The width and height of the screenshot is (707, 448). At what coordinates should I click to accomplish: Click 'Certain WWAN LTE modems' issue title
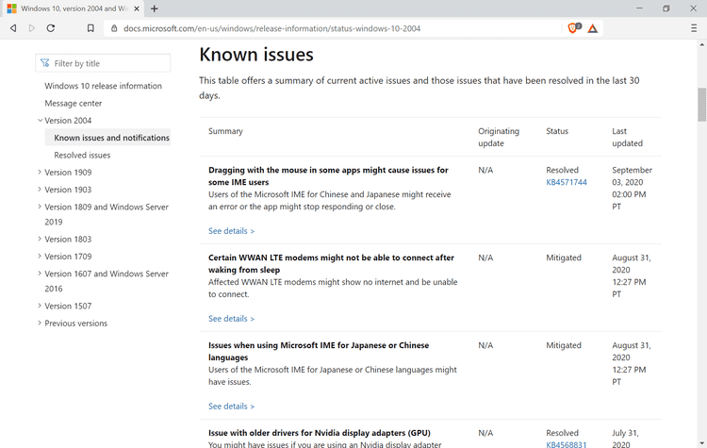click(331, 263)
